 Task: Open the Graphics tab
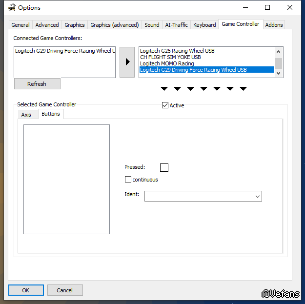[75, 25]
